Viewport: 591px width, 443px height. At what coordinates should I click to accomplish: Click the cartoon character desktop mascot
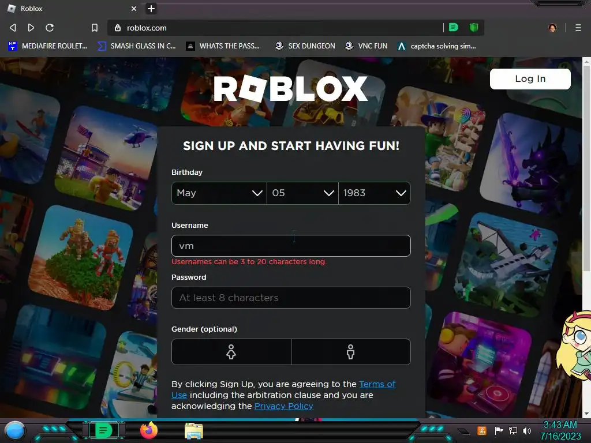tap(575, 346)
